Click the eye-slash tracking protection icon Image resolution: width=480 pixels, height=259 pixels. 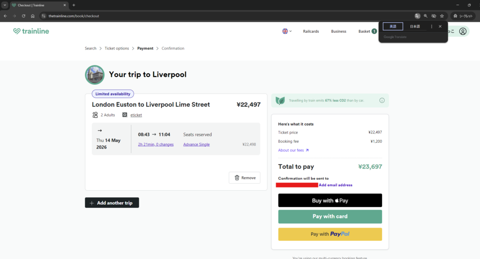click(x=434, y=16)
